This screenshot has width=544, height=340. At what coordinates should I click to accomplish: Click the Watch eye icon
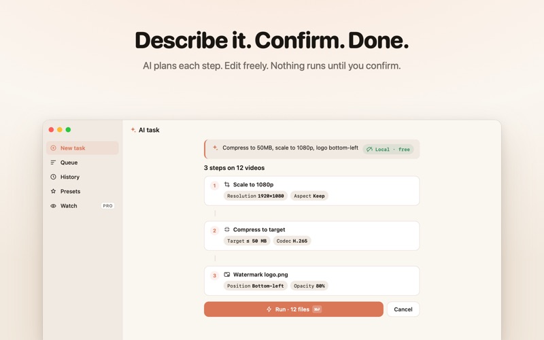tap(53, 206)
